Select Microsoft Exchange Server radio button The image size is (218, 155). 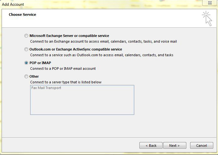coord(26,36)
